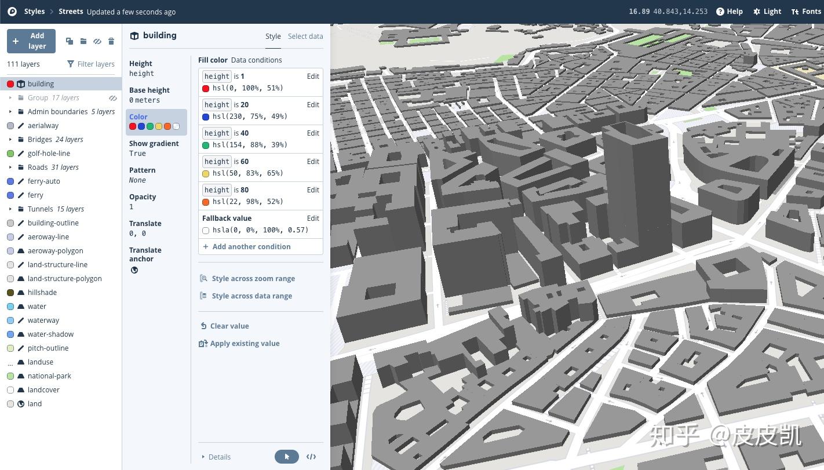The height and width of the screenshot is (470, 824).
Task: Switch to the Select data tab
Action: [305, 36]
